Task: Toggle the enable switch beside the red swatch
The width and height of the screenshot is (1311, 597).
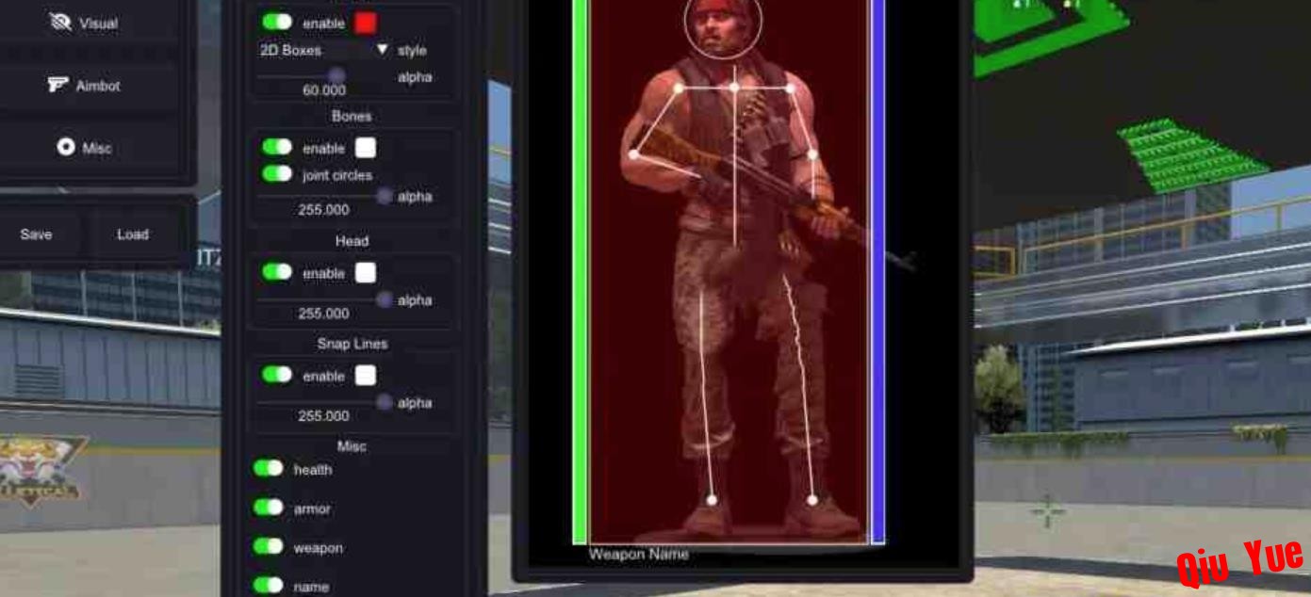Action: pos(277,22)
